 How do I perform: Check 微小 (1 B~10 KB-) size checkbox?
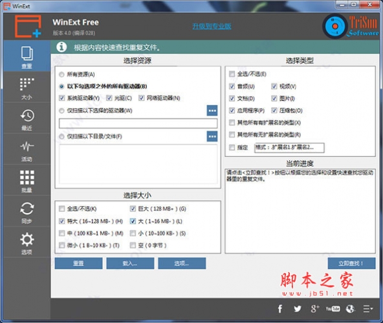tap(62, 245)
